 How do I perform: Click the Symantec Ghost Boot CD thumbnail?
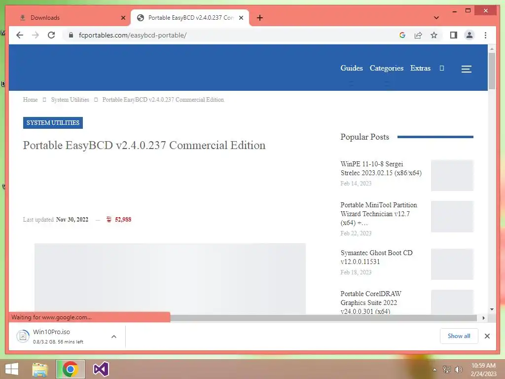pos(452,264)
